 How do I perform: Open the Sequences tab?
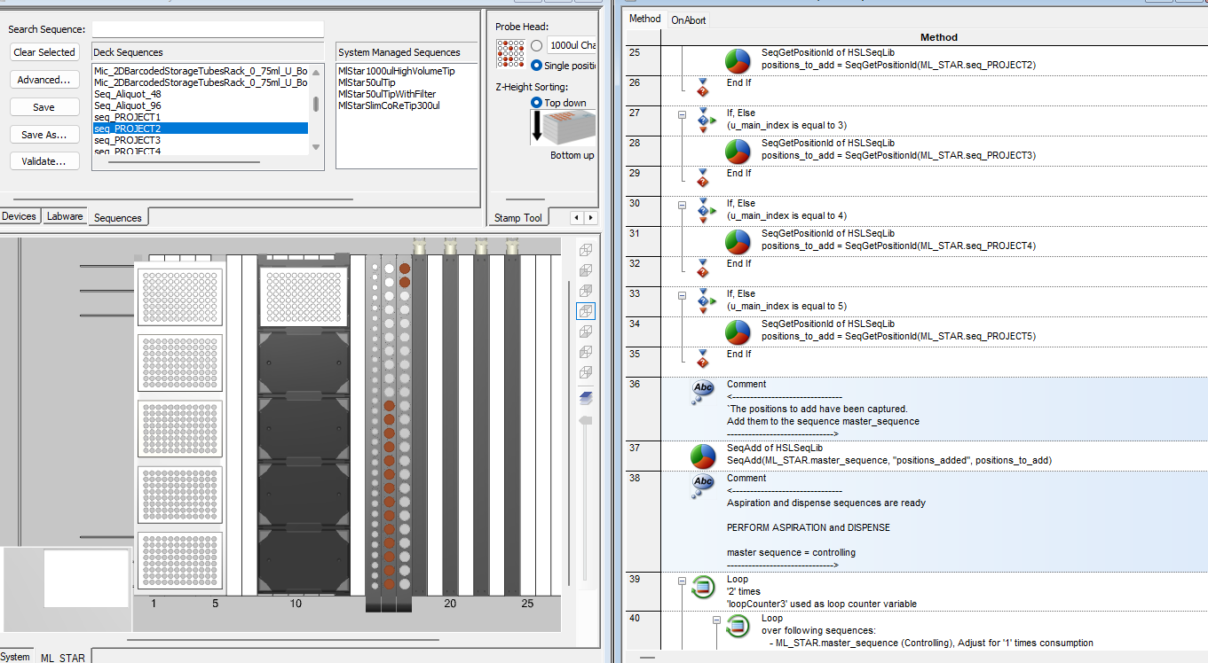point(118,217)
